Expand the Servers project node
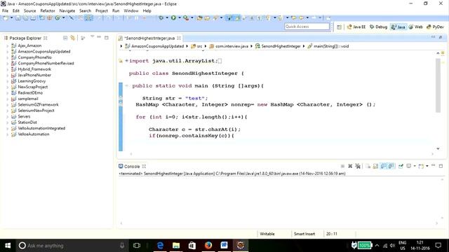This screenshot has height=252, width=449. pos(7,117)
